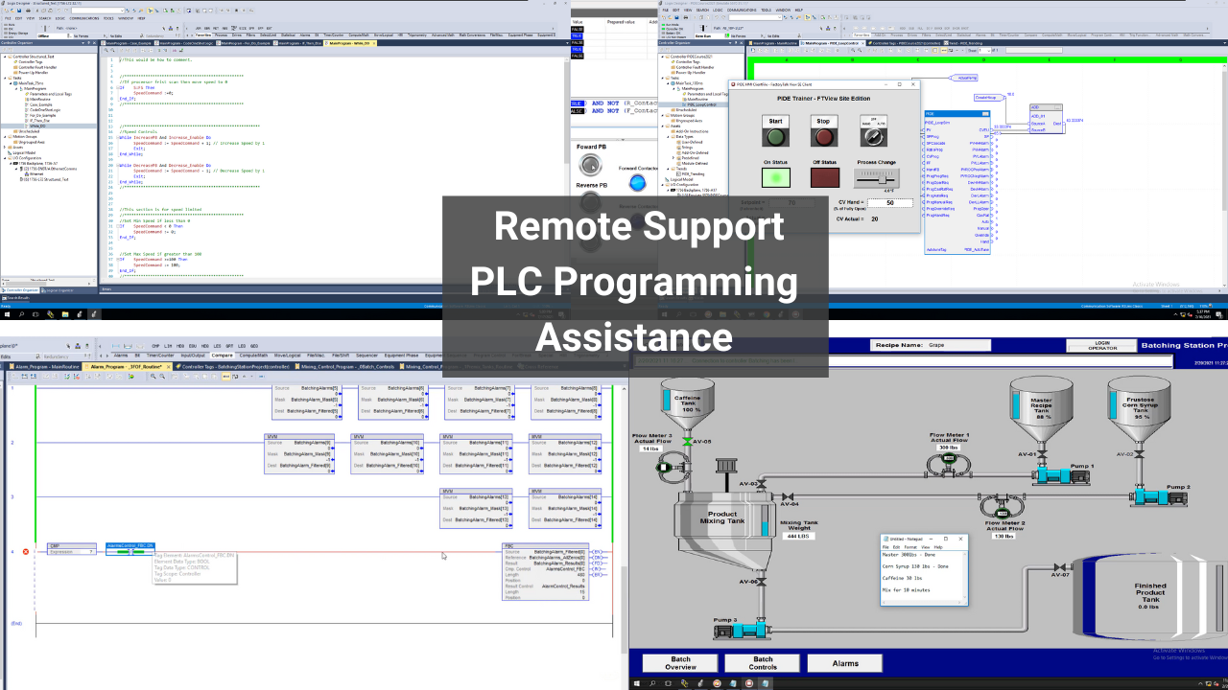Collapse Data Types node in PIDE organizer
Screen dimensions: 1228x690
pyautogui.click(x=666, y=136)
